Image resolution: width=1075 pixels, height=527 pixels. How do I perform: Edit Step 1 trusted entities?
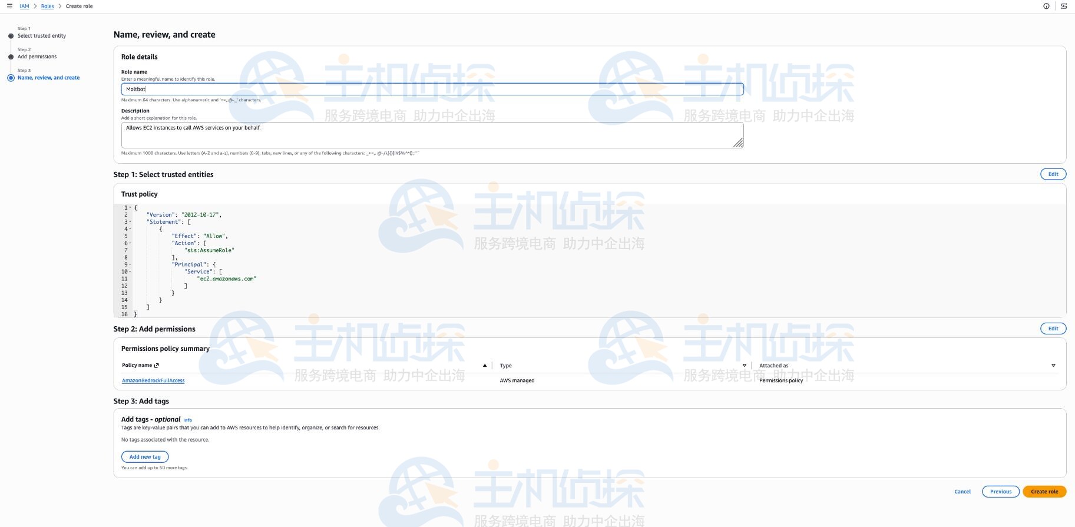(1053, 174)
